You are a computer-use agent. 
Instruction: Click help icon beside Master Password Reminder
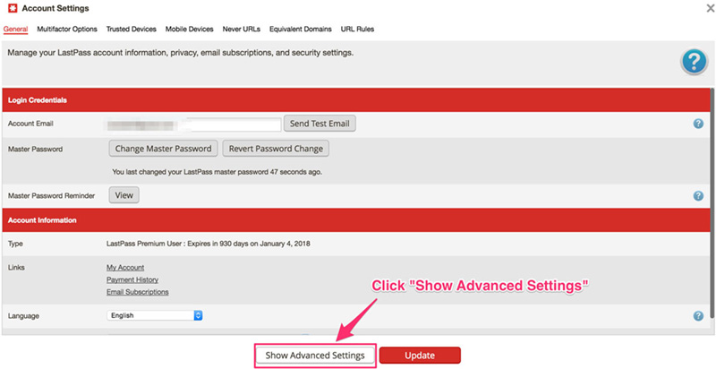point(698,195)
